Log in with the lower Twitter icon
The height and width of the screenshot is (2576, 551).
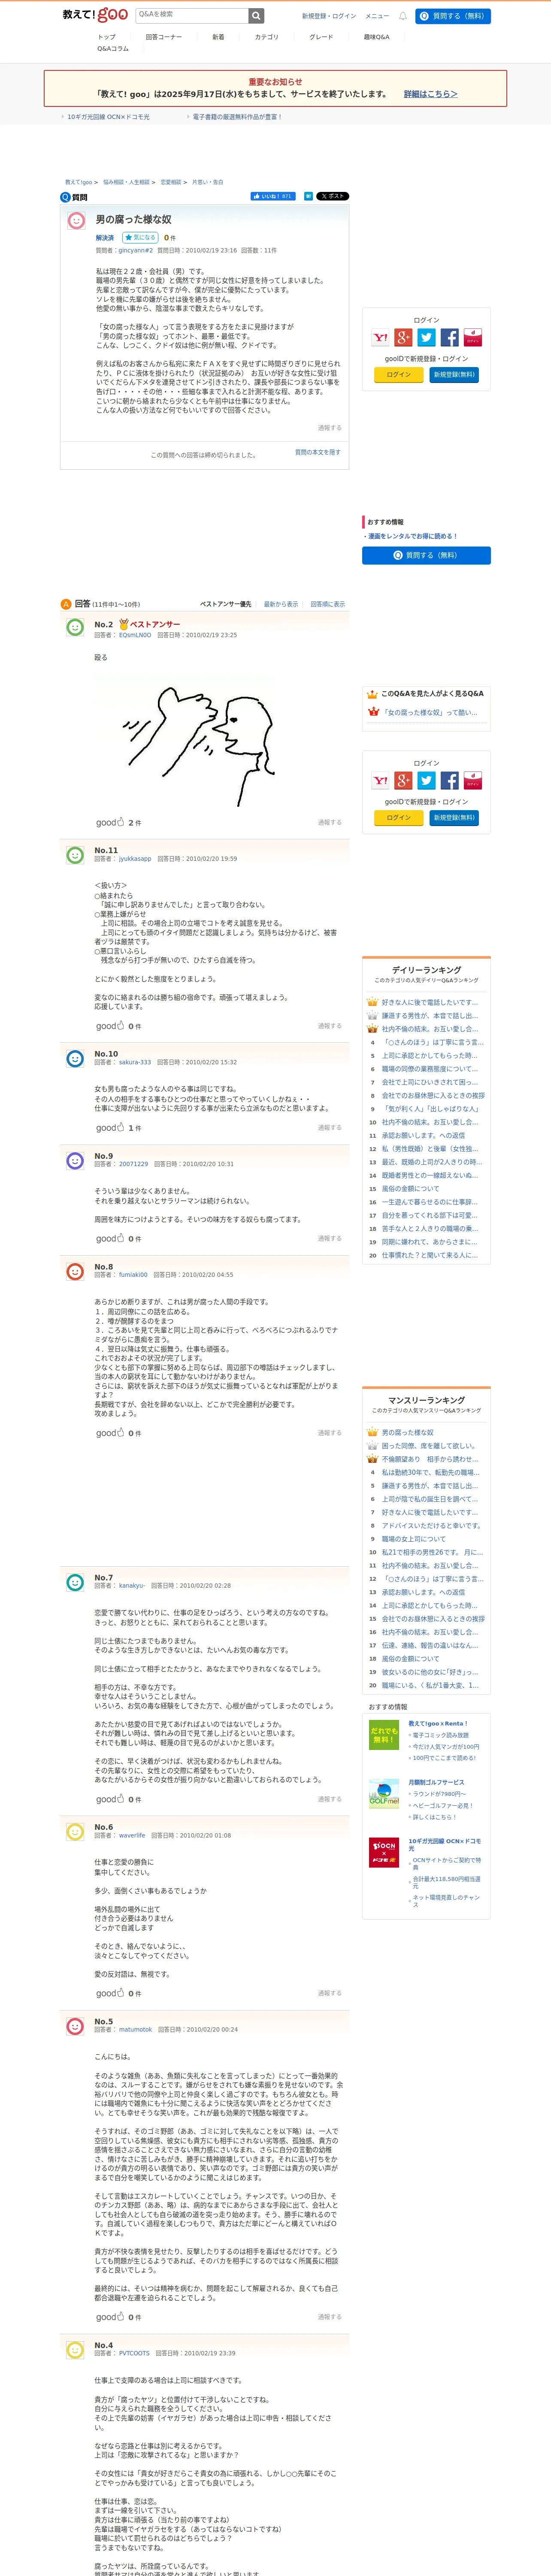(426, 781)
